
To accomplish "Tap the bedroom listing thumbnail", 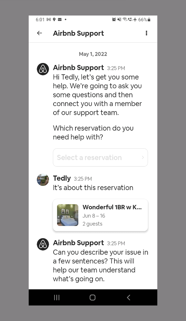I will pos(68,215).
